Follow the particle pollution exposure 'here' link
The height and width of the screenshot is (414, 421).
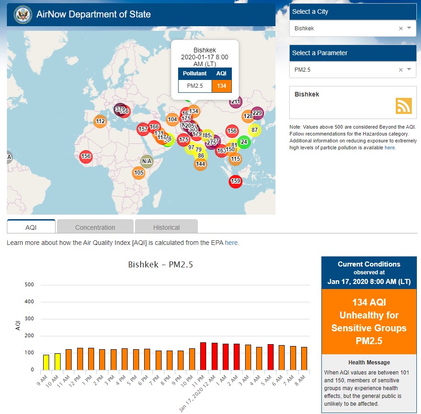tap(389, 147)
